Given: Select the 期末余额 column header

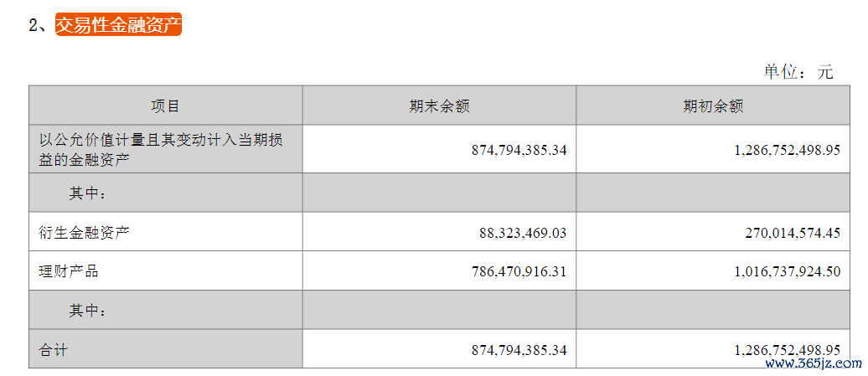Looking at the screenshot, I should click(439, 106).
